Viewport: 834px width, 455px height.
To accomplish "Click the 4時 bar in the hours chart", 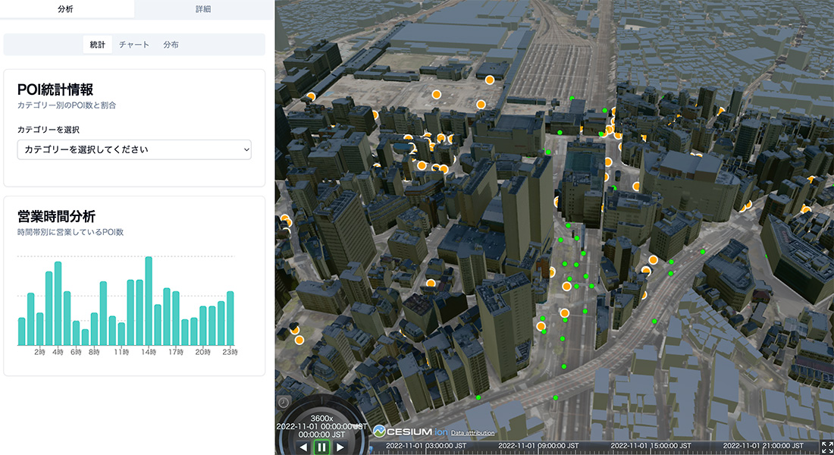I will click(58, 303).
